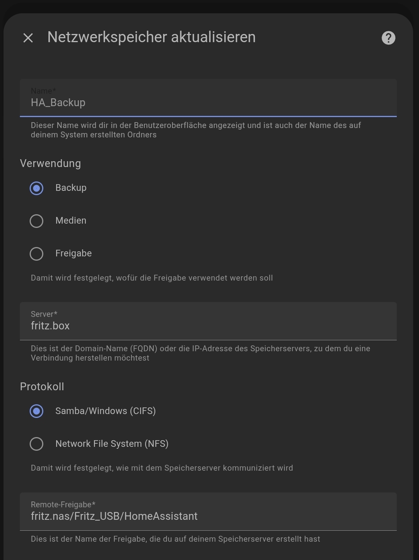This screenshot has width=419, height=560.
Task: Choose the Medien radio button circle
Action: (37, 221)
